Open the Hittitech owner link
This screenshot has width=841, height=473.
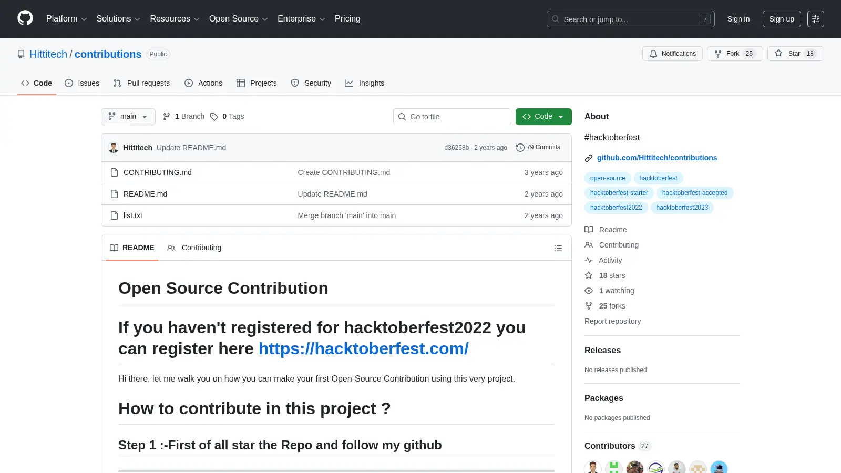coord(48,54)
